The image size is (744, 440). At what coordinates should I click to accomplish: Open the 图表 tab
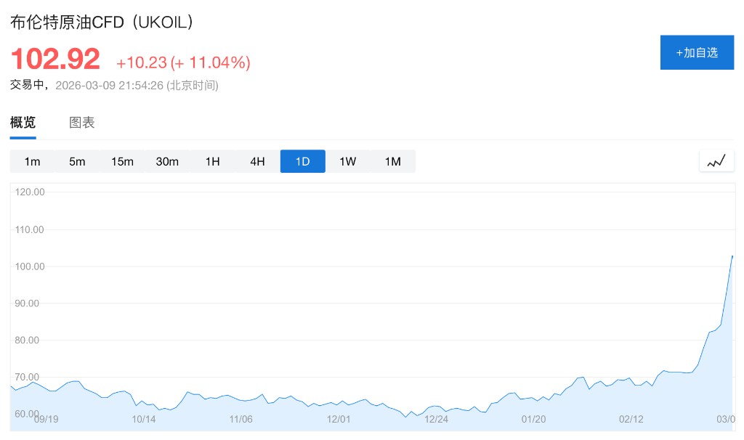click(82, 123)
